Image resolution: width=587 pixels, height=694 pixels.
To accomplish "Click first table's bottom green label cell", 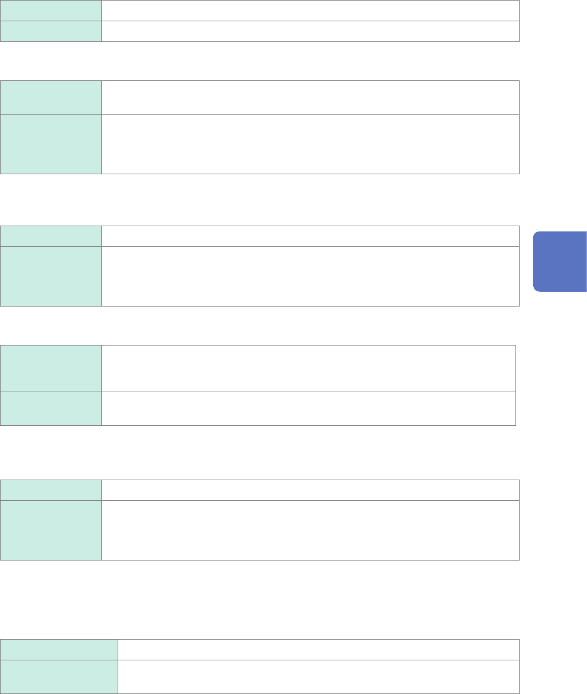I will (51, 31).
